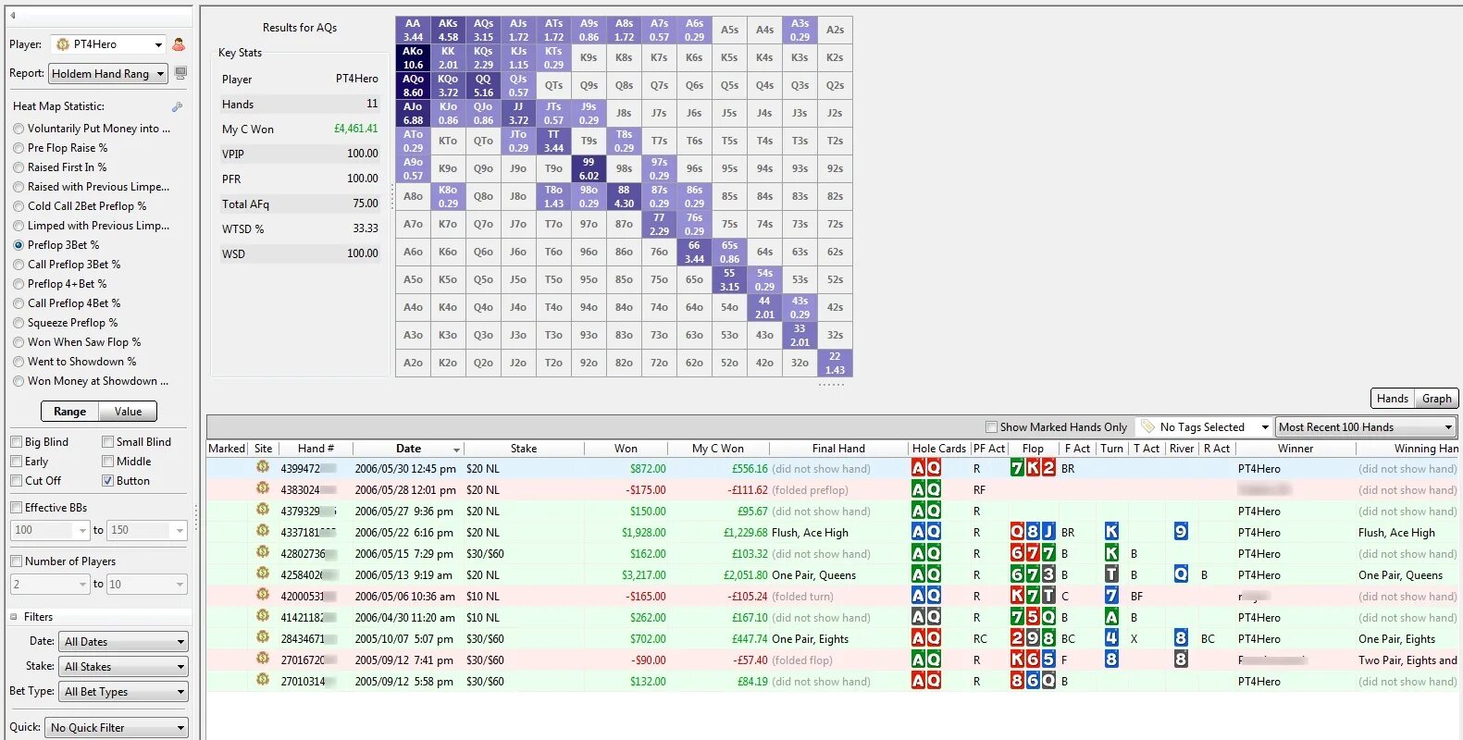This screenshot has width=1463, height=740.
Task: Click site icon for hand on 2006/05/30
Action: tap(263, 467)
